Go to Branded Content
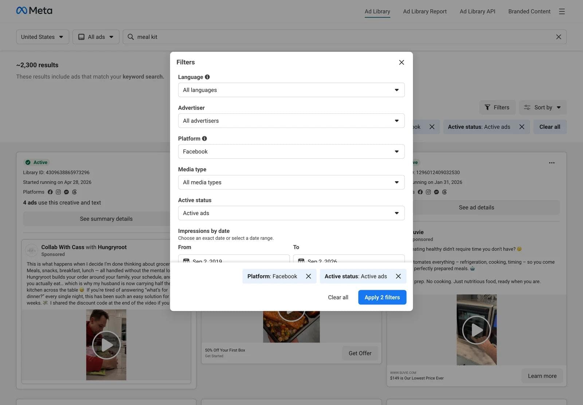 [529, 11]
